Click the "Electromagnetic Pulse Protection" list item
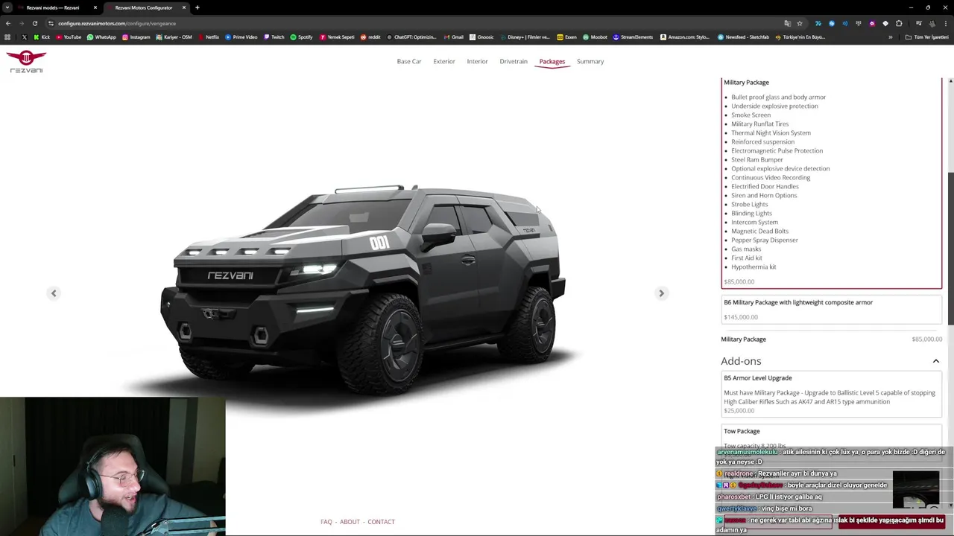Image resolution: width=954 pixels, height=536 pixels. (777, 151)
